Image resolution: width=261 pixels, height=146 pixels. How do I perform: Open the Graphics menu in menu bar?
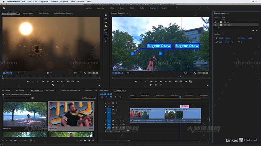[x=64, y=2]
